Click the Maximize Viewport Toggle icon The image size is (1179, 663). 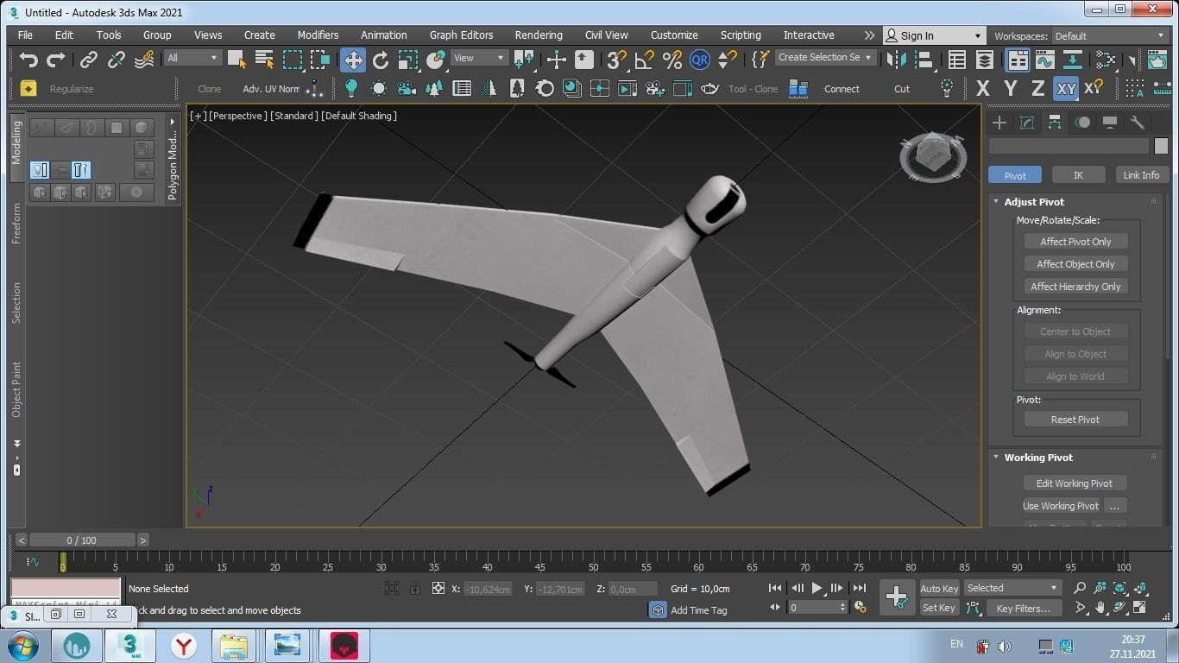tap(1141, 608)
